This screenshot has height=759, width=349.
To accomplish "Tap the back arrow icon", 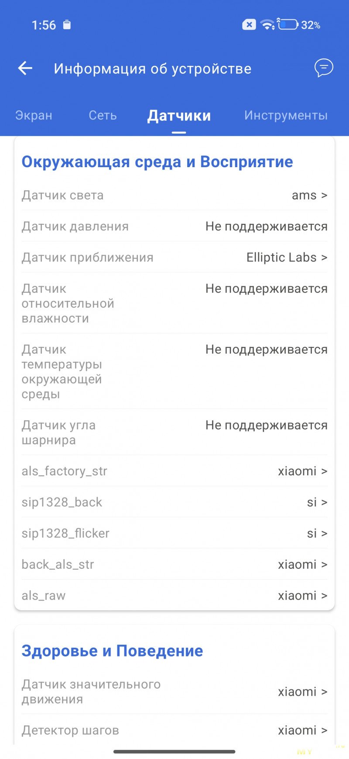I will coord(25,68).
